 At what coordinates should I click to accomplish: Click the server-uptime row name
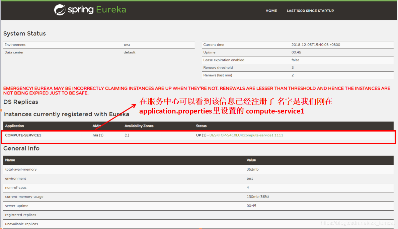pos(17,206)
